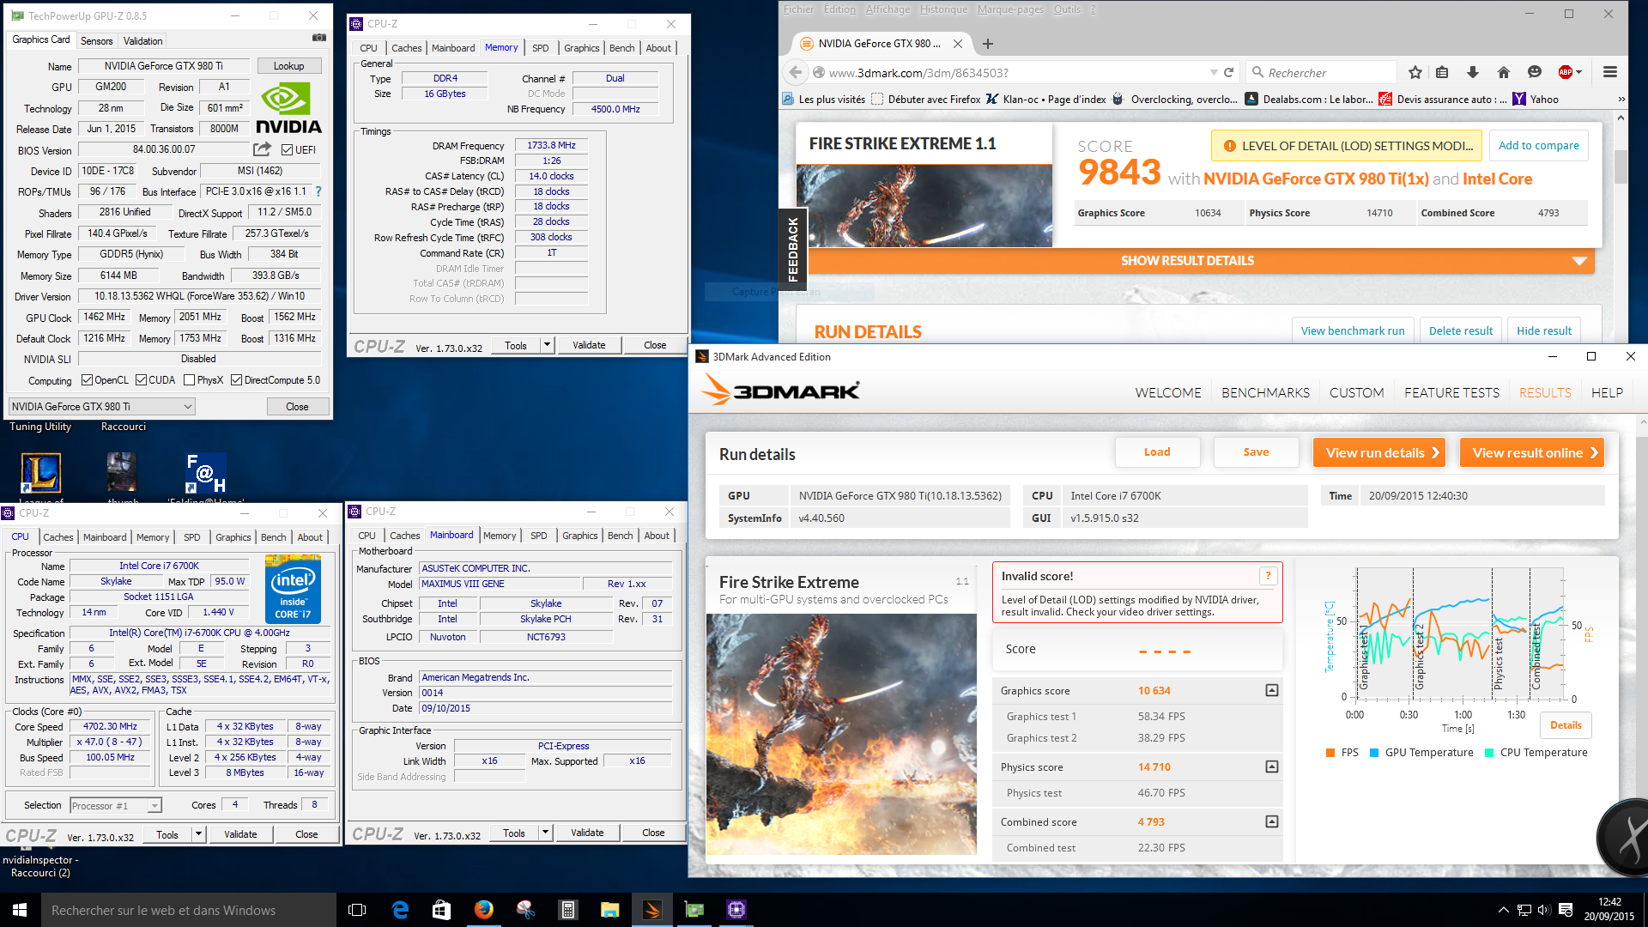Open Firefox from the Windows taskbar
Image resolution: width=1648 pixels, height=927 pixels.
point(484,910)
